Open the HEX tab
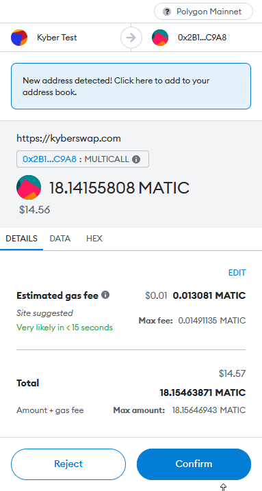 (94, 239)
